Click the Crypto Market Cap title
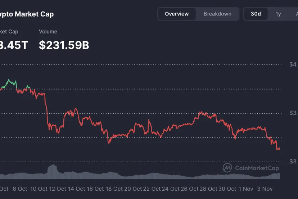Image resolution: width=298 pixels, height=199 pixels. pos(27,14)
